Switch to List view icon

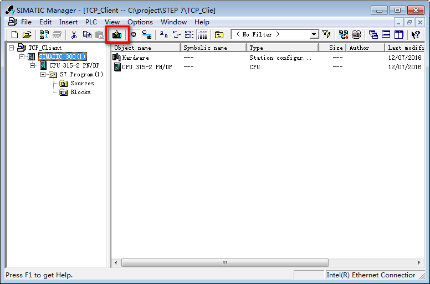point(189,34)
